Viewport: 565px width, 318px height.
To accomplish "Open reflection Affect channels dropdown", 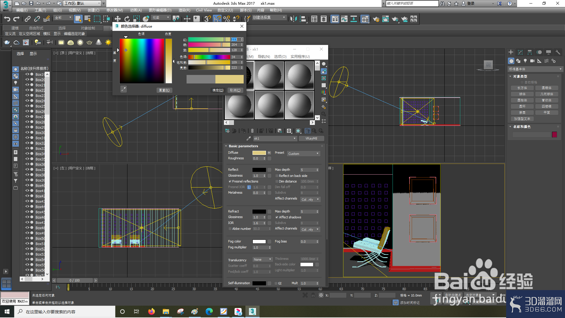I will pyautogui.click(x=310, y=200).
